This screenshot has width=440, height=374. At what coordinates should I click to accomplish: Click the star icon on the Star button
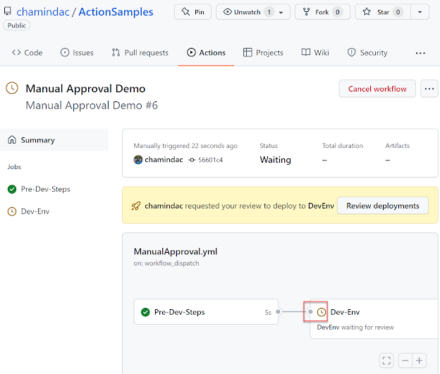coord(367,12)
